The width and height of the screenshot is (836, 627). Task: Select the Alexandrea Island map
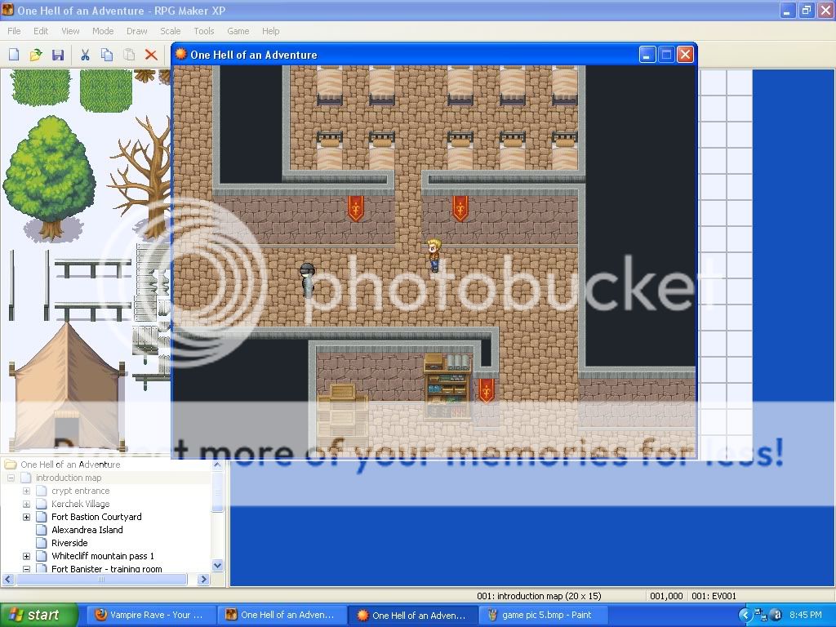[87, 530]
